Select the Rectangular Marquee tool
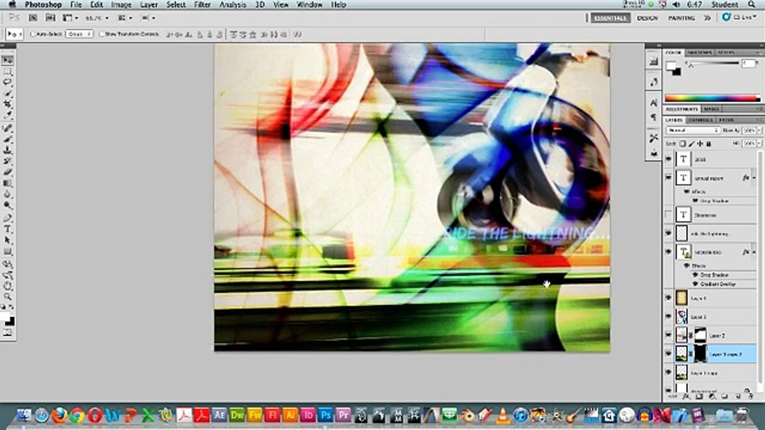765x430 pixels. click(8, 71)
